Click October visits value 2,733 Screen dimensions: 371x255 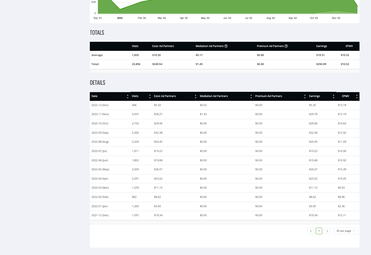coord(135,124)
